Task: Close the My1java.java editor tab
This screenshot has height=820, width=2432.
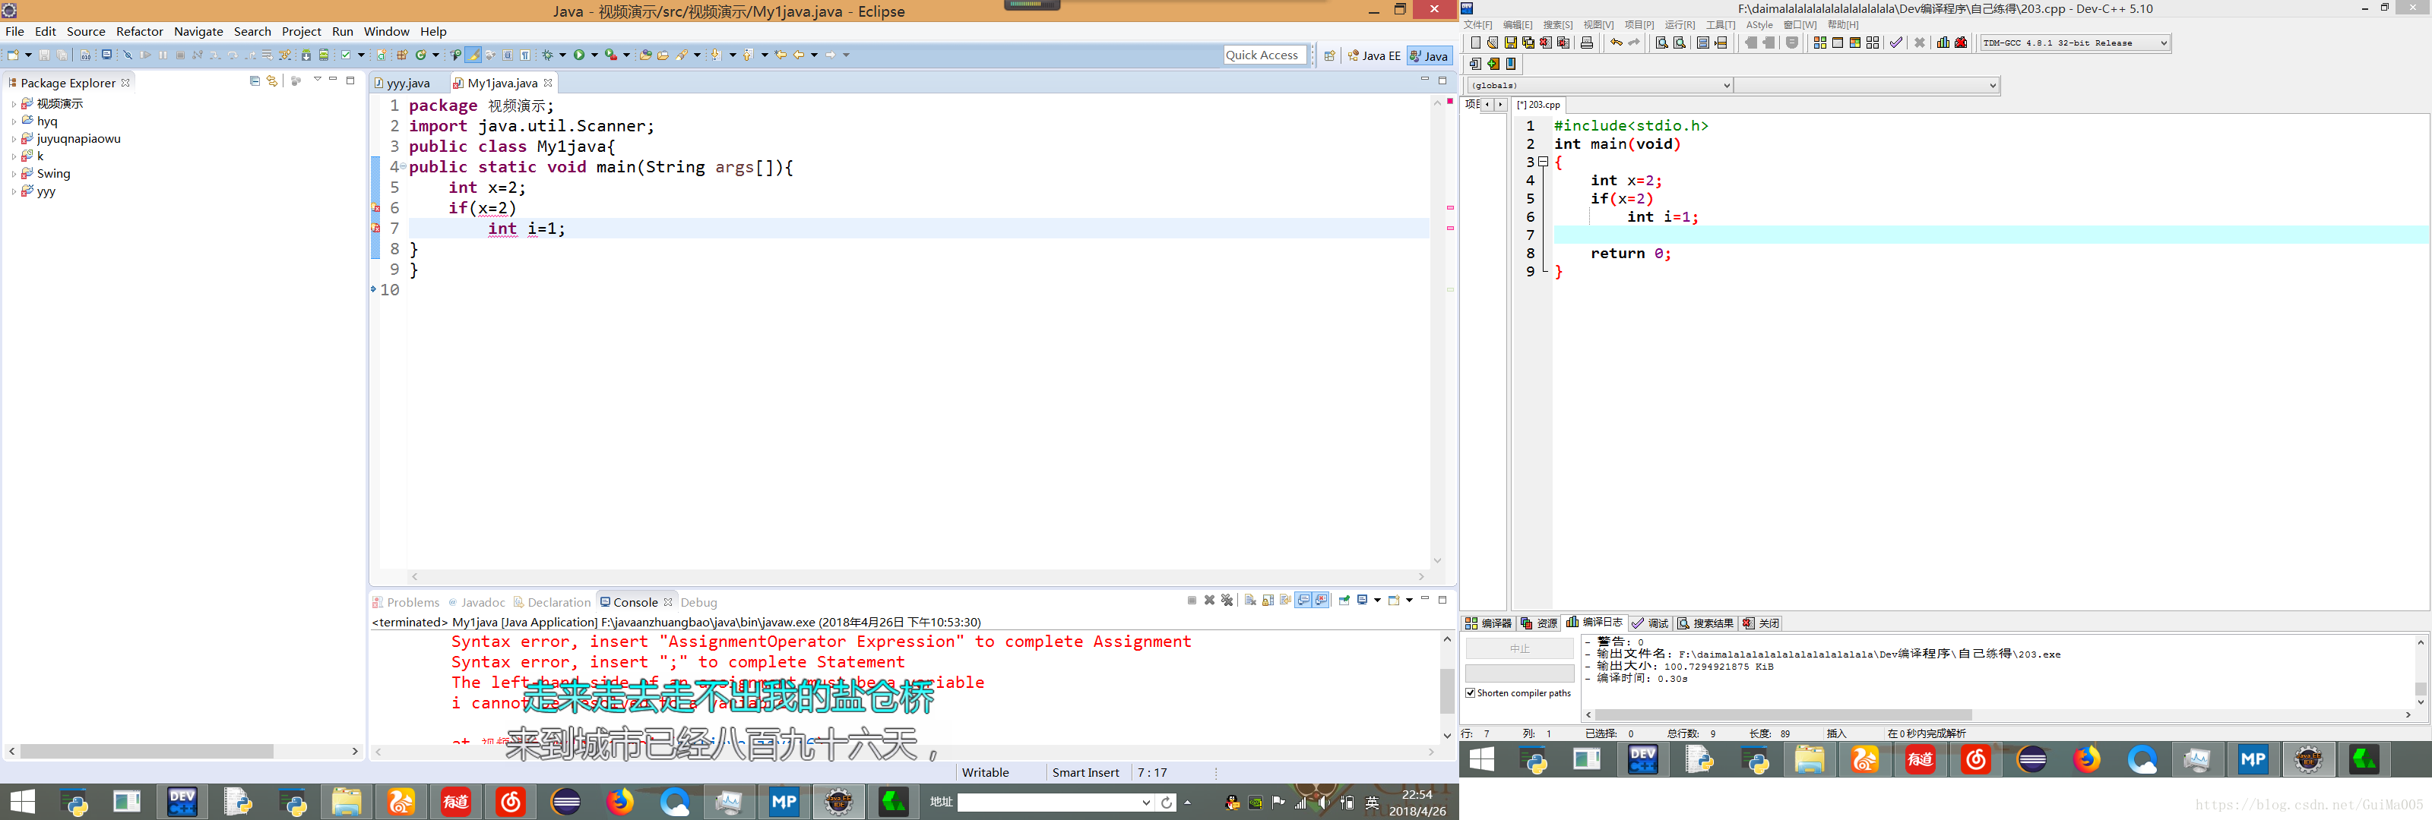Action: (547, 83)
